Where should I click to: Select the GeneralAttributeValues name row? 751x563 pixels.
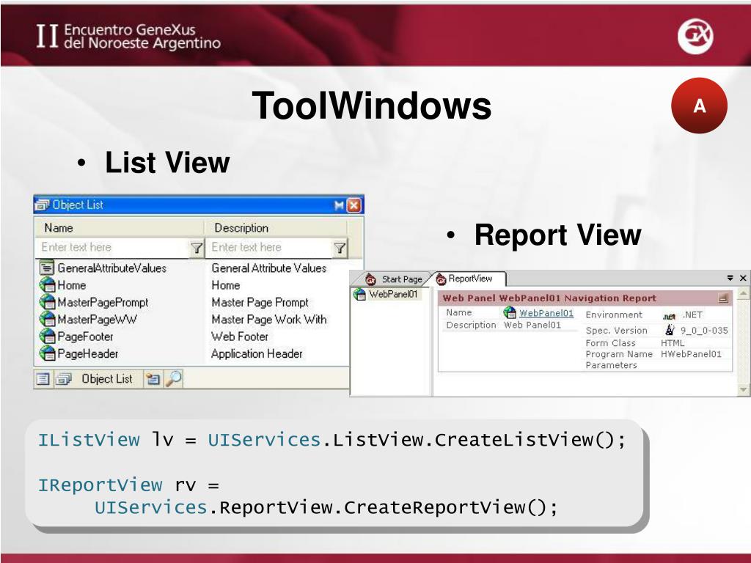click(x=112, y=268)
